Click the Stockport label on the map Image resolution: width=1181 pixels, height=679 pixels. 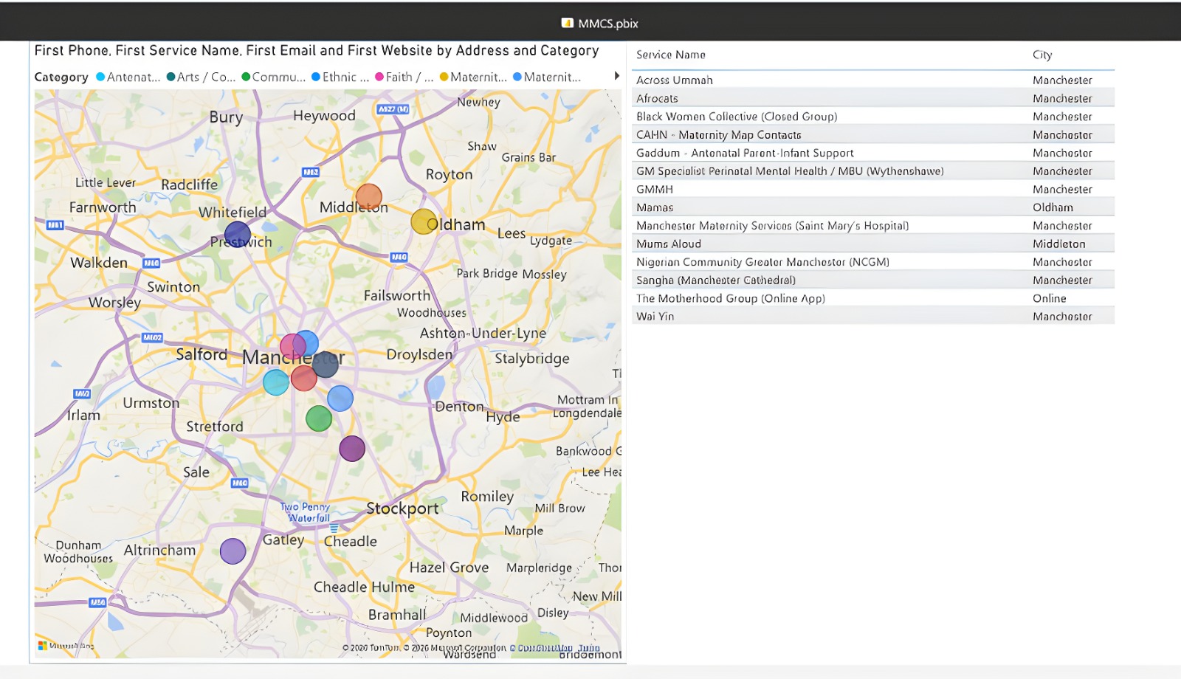click(x=402, y=509)
